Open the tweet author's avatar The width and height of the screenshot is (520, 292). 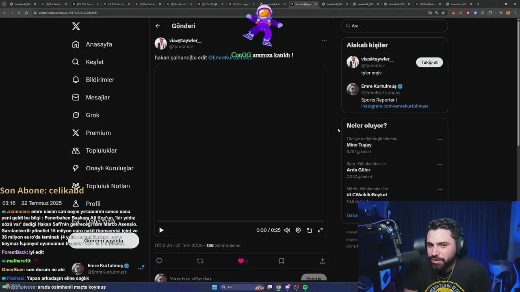click(x=160, y=43)
